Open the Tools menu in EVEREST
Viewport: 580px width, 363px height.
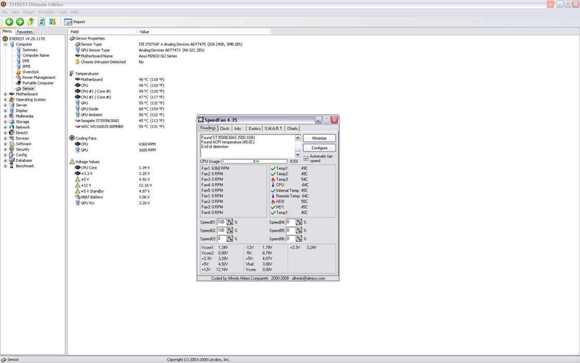click(x=63, y=12)
